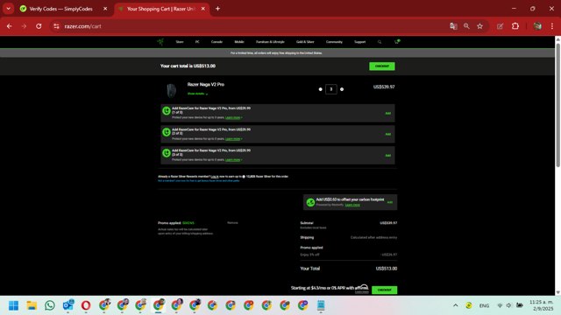This screenshot has width=561, height=315.
Task: Expand Show details under Razer Naga V2 Pro
Action: tap(197, 94)
